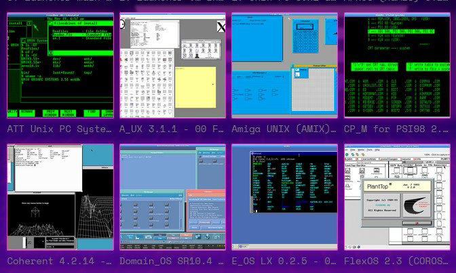Image resolution: width=456 pixels, height=273 pixels.
Task: Click the "A_UX 3.1.1 - 00 F…" caption
Action: [x=172, y=129]
